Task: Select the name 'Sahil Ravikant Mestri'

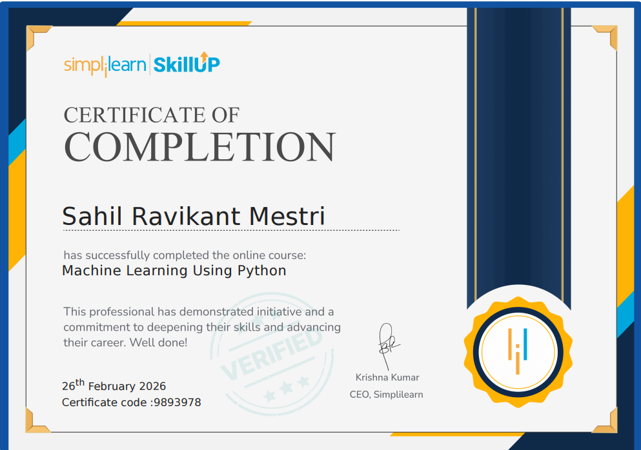Action: tap(194, 216)
